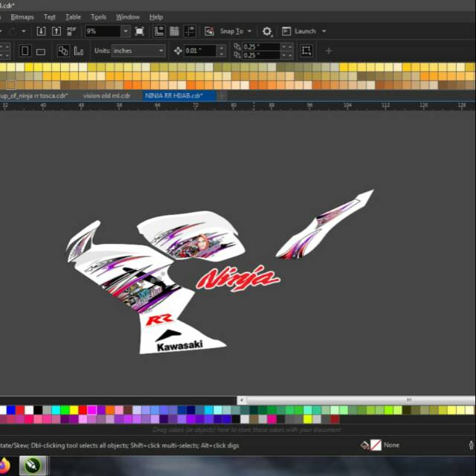Pick the cyan swatch in bottom palette
The width and height of the screenshot is (476, 476).
56,410
